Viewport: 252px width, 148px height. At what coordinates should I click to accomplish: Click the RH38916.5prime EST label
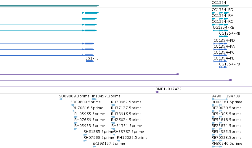[x=126, y=114]
